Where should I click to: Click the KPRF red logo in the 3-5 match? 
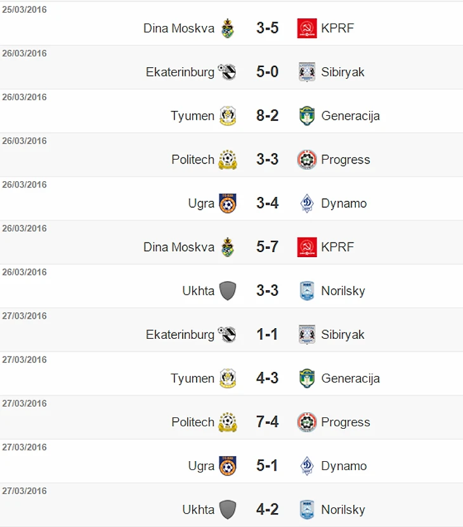click(307, 29)
